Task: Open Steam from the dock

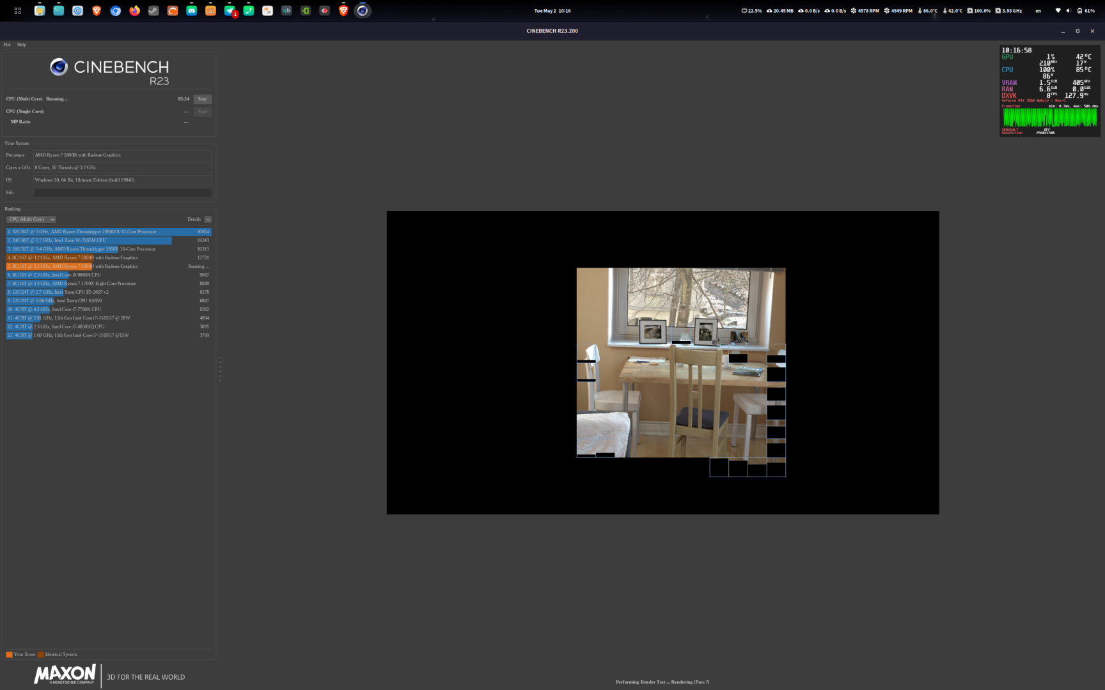Action: (153, 11)
